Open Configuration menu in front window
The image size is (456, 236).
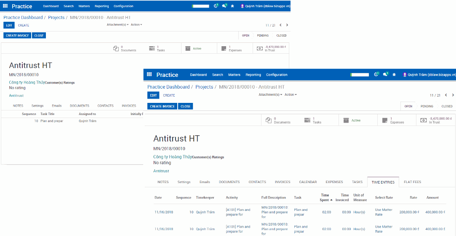tap(277, 75)
